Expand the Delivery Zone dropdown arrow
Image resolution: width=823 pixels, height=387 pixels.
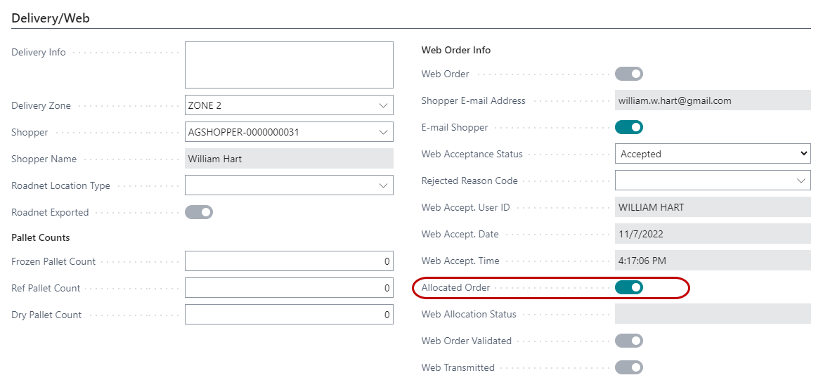pos(383,105)
